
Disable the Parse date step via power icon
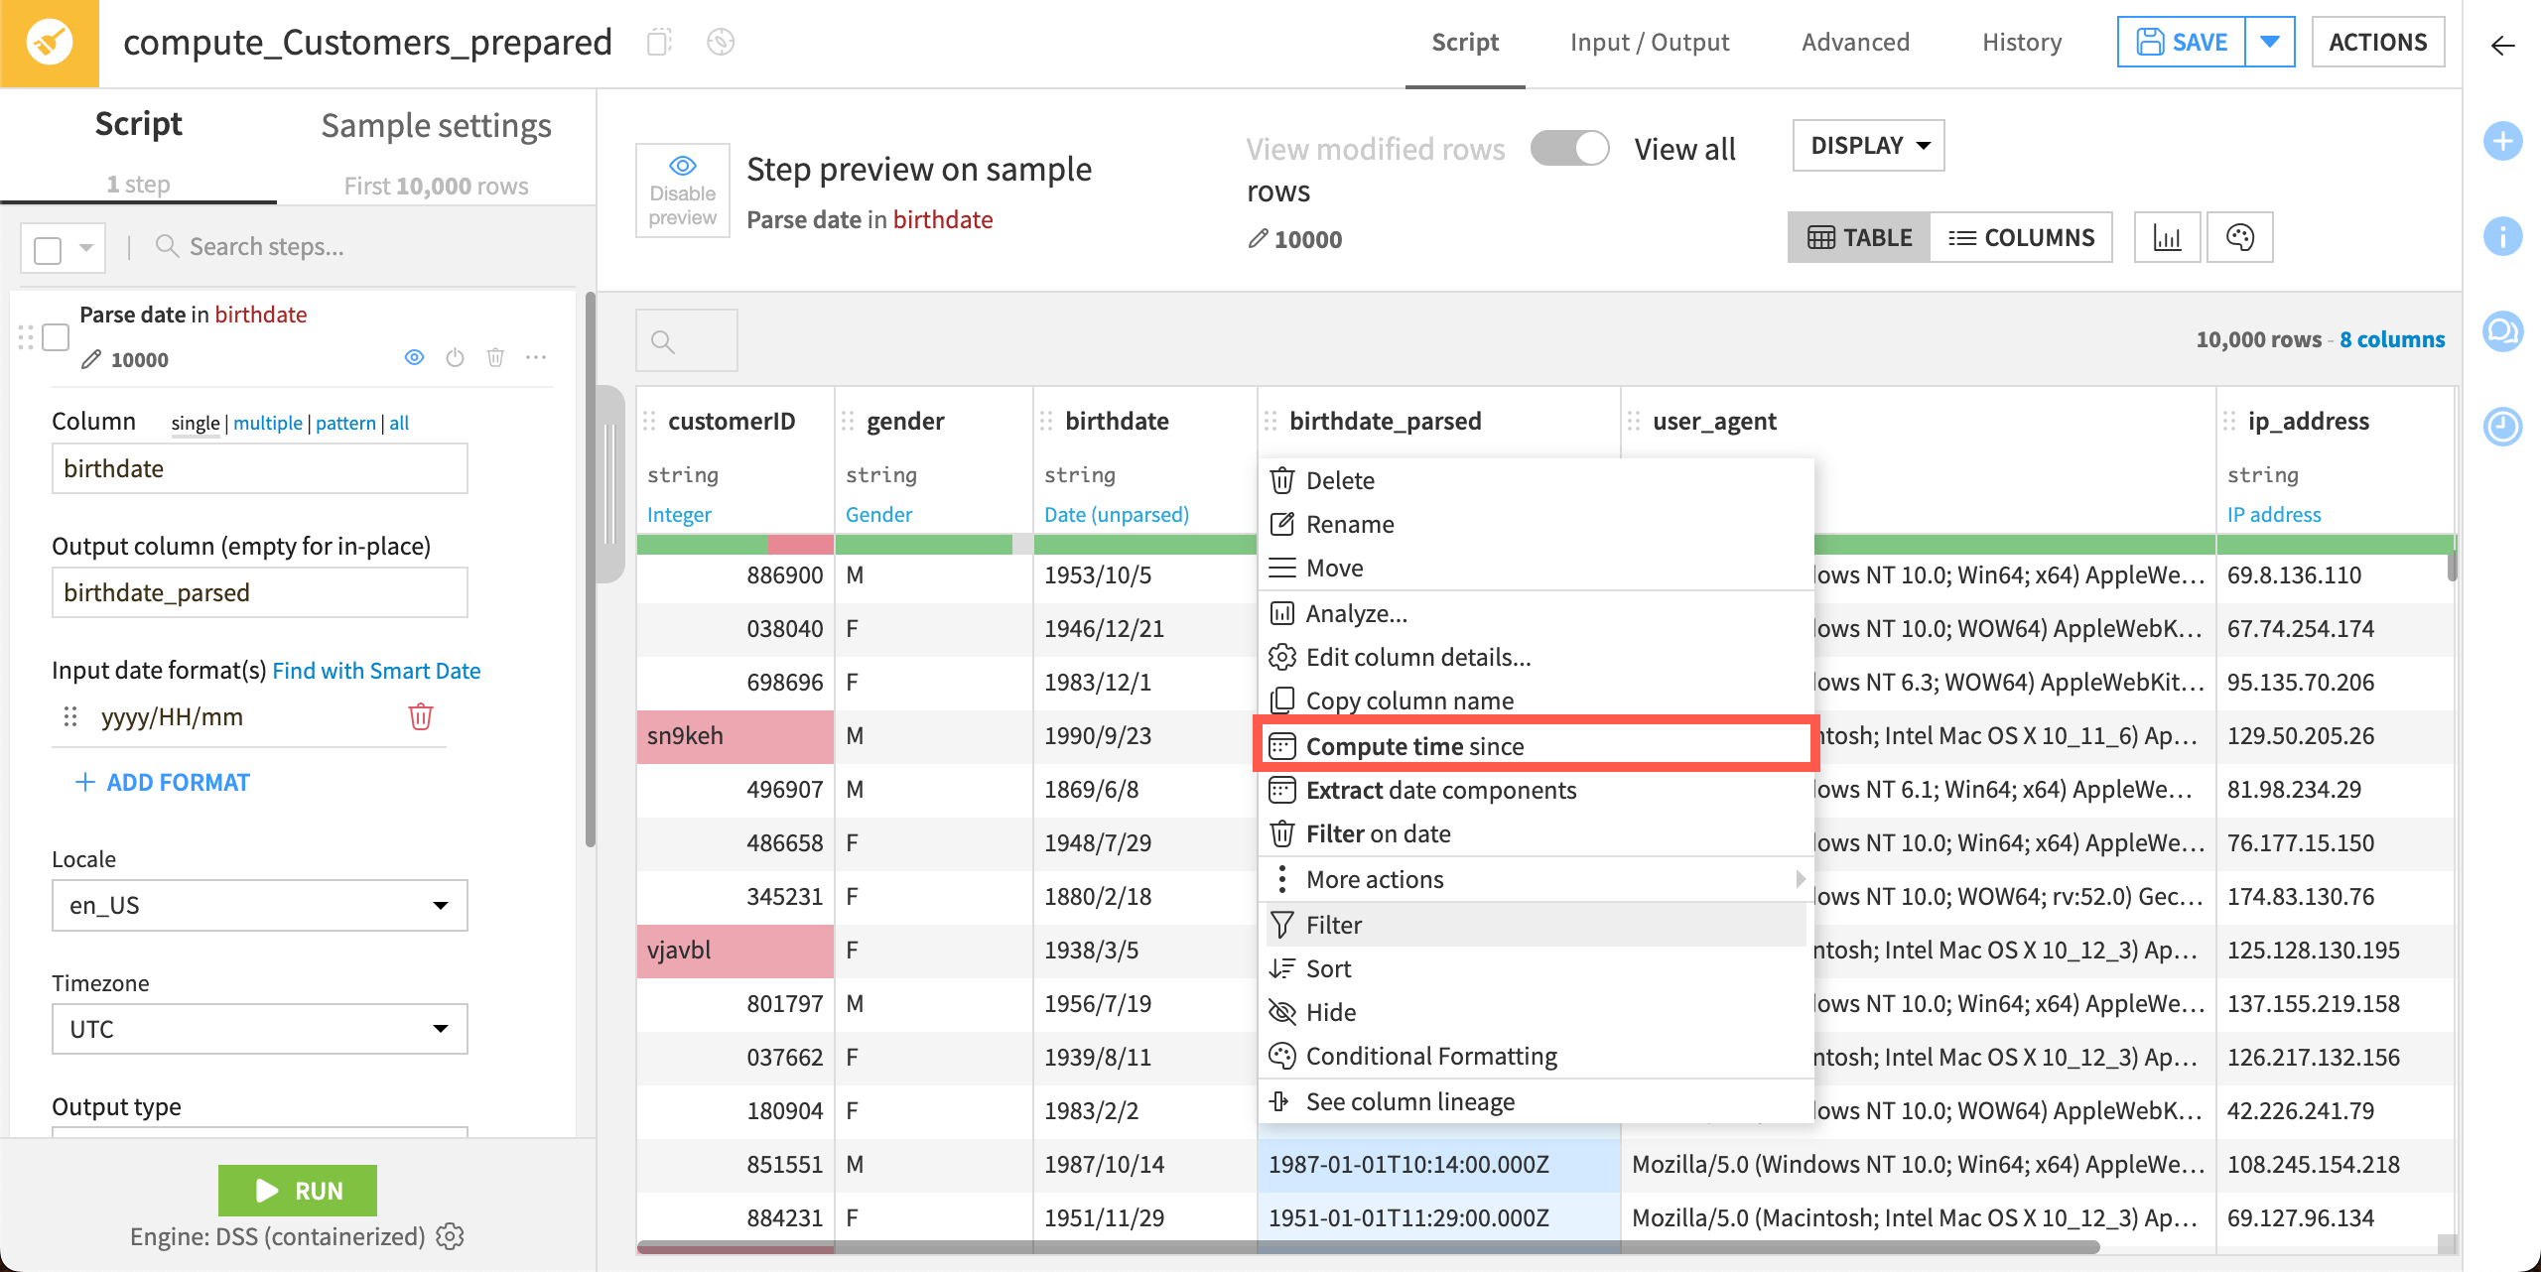[455, 358]
